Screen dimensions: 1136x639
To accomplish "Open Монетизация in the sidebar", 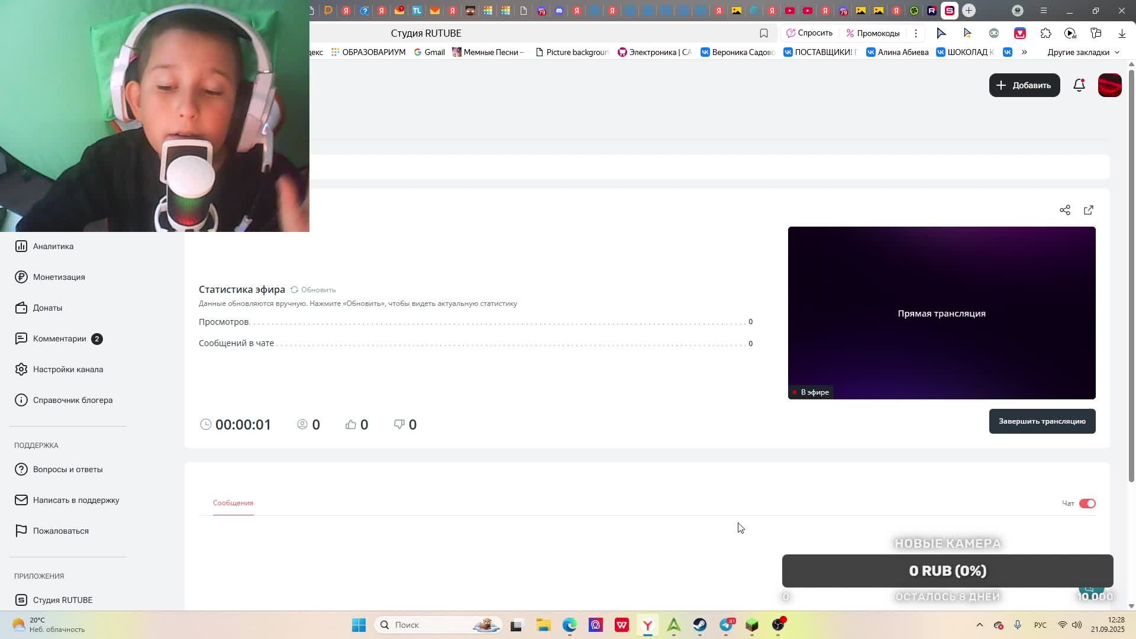I will click(x=59, y=277).
